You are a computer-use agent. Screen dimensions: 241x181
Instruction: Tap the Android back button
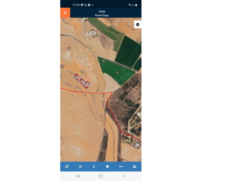pos(123,176)
